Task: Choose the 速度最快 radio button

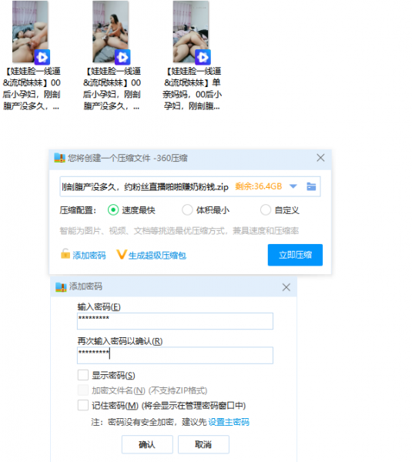Action: click(113, 210)
